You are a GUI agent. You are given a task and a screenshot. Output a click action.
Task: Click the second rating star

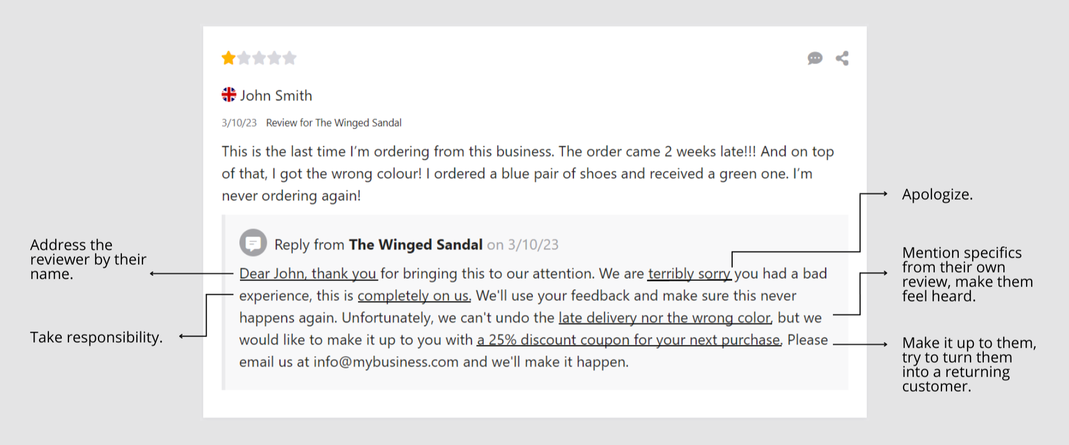[x=244, y=58]
